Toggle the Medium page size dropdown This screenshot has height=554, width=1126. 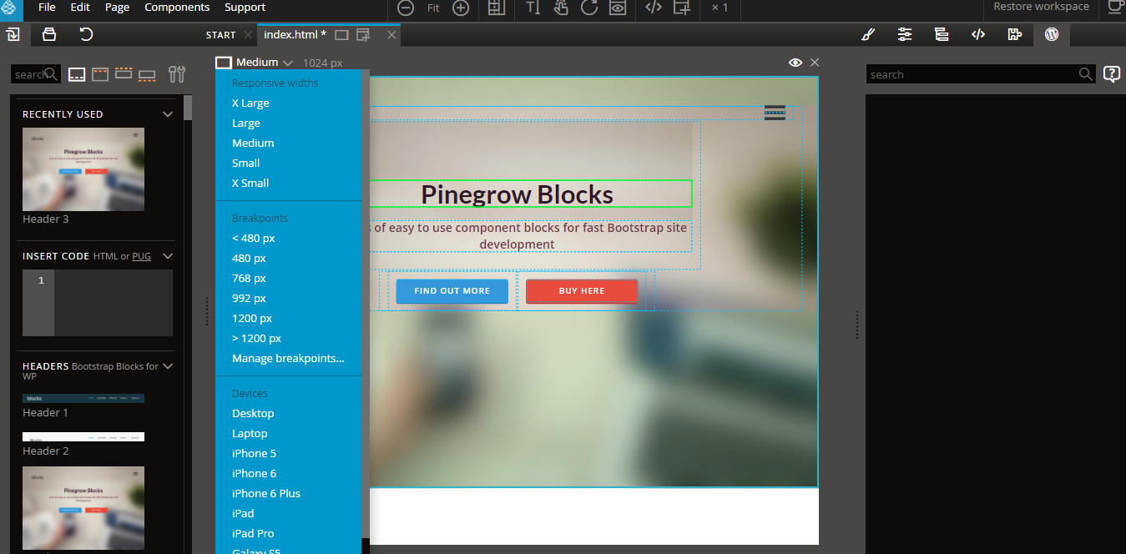[255, 63]
